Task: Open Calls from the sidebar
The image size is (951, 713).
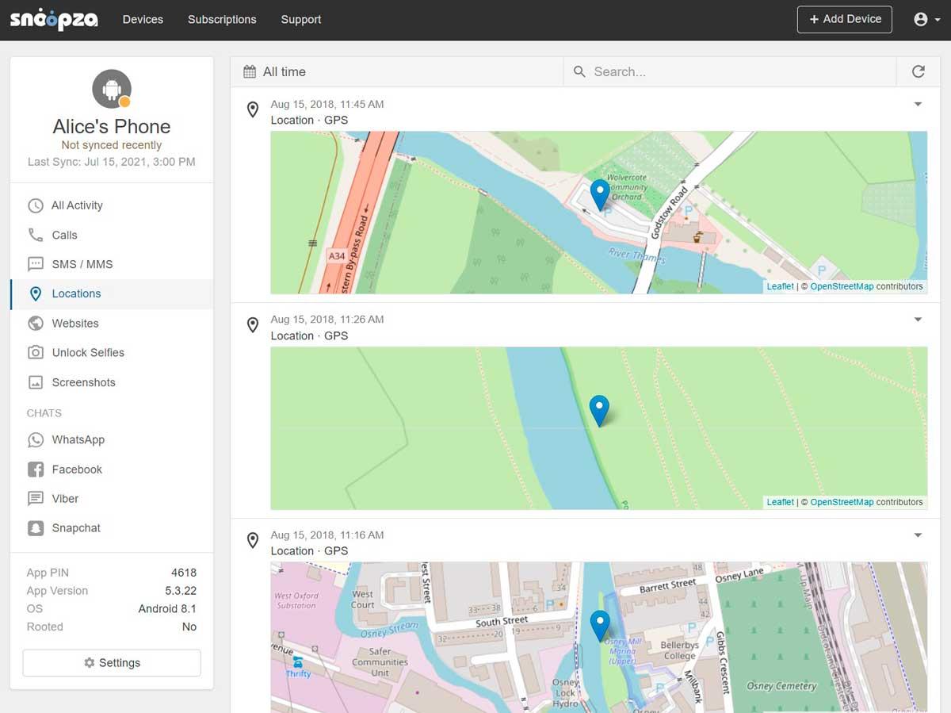Action: (x=64, y=235)
